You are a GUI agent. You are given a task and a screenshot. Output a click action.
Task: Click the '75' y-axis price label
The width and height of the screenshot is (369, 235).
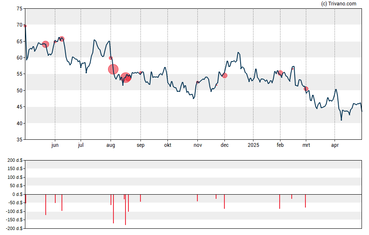(20, 9)
